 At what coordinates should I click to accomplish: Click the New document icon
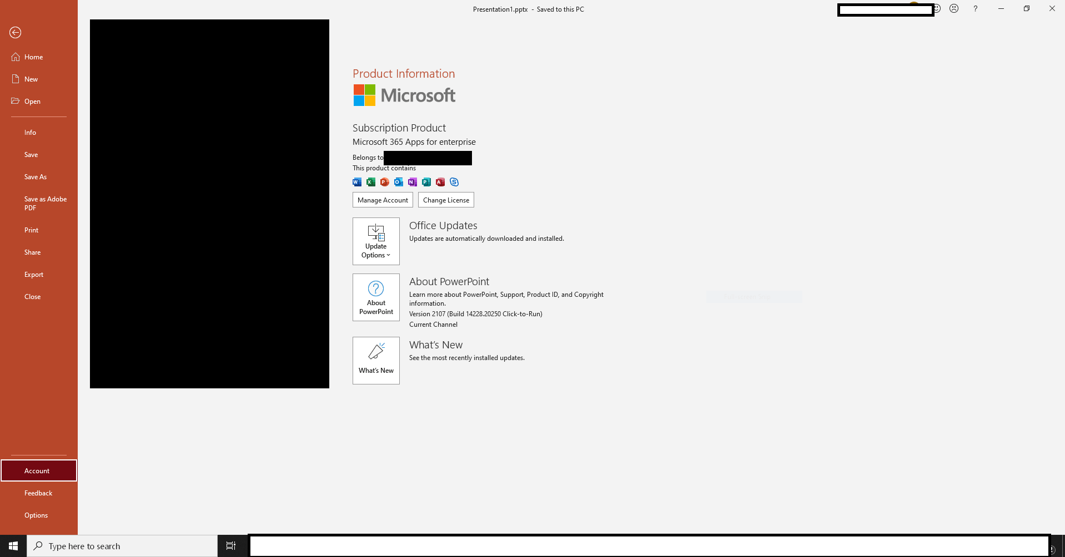[16, 79]
